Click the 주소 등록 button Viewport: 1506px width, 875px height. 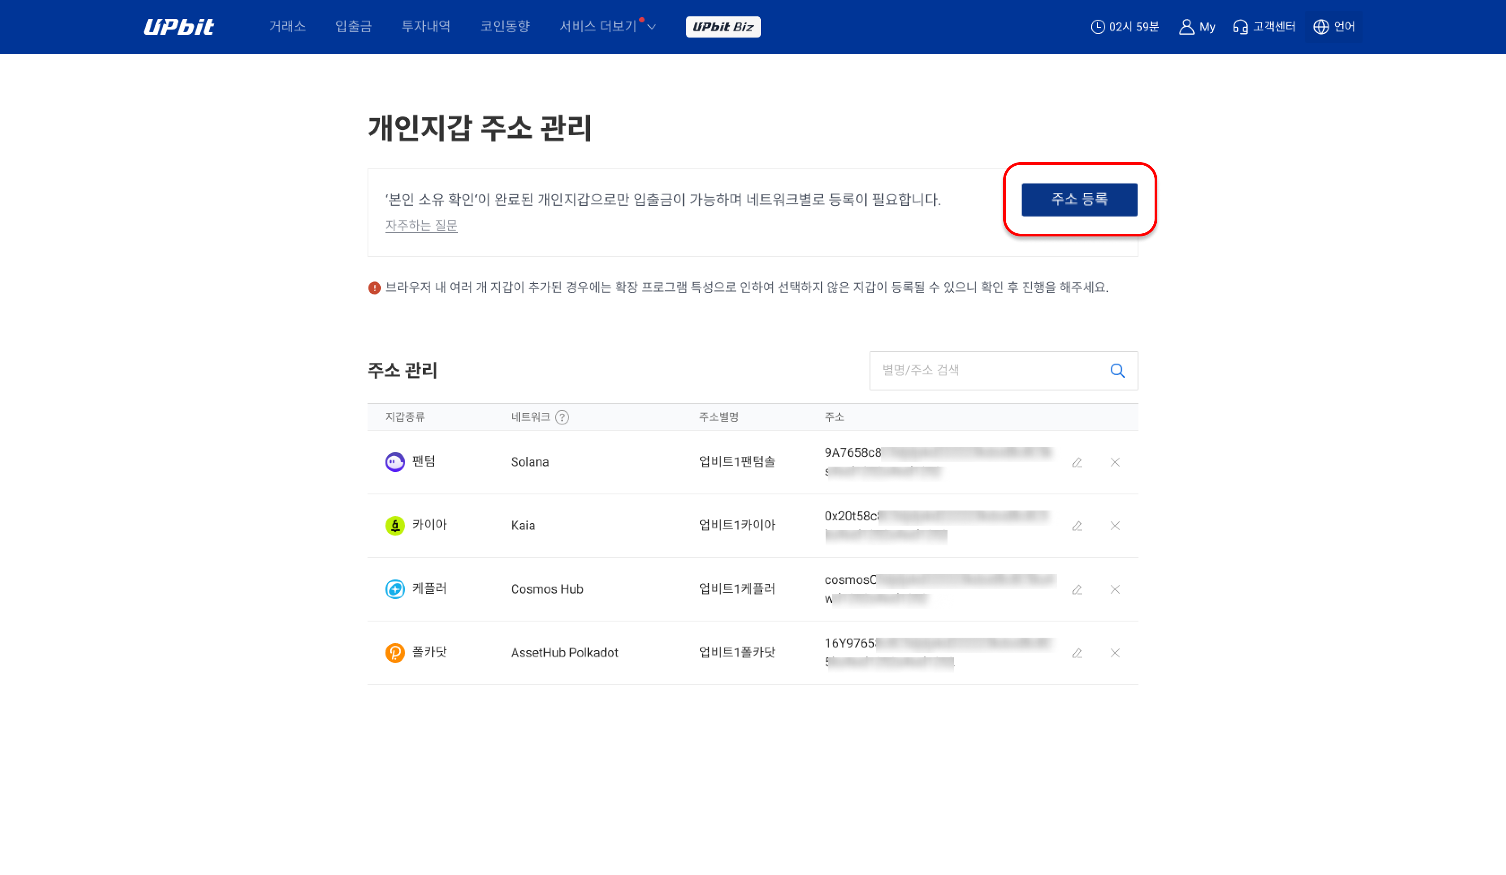point(1079,199)
